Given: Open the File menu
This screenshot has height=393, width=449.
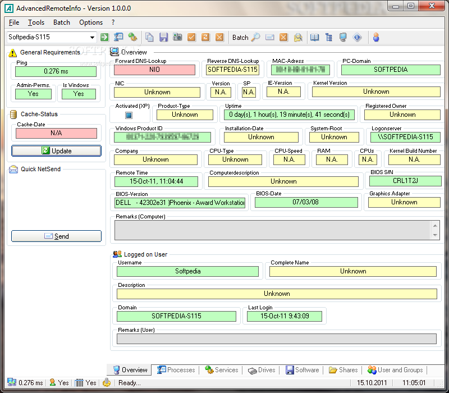Looking at the screenshot, I should click(13, 22).
